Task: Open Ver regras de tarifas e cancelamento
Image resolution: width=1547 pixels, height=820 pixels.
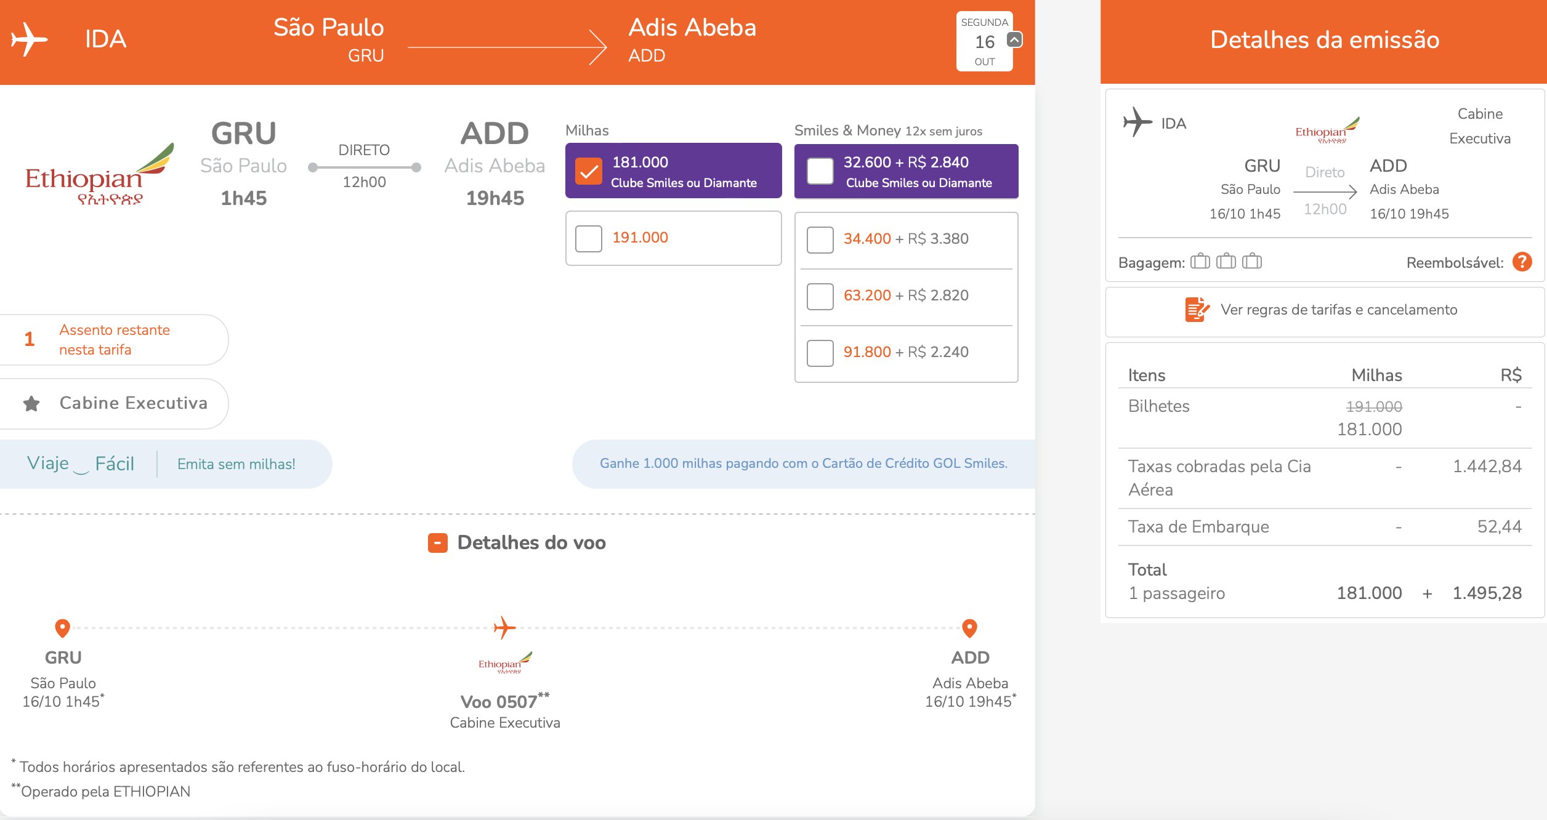Action: coord(1339,310)
